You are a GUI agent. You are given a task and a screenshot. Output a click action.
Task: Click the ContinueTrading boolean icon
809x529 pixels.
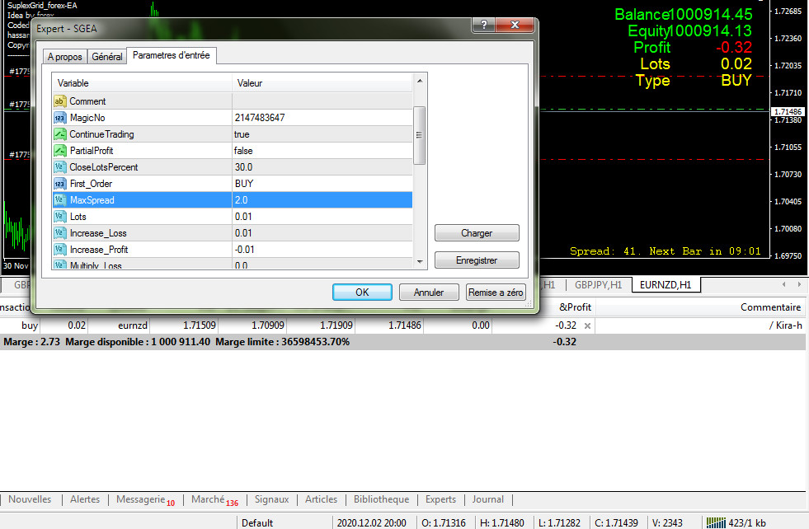[x=60, y=134]
